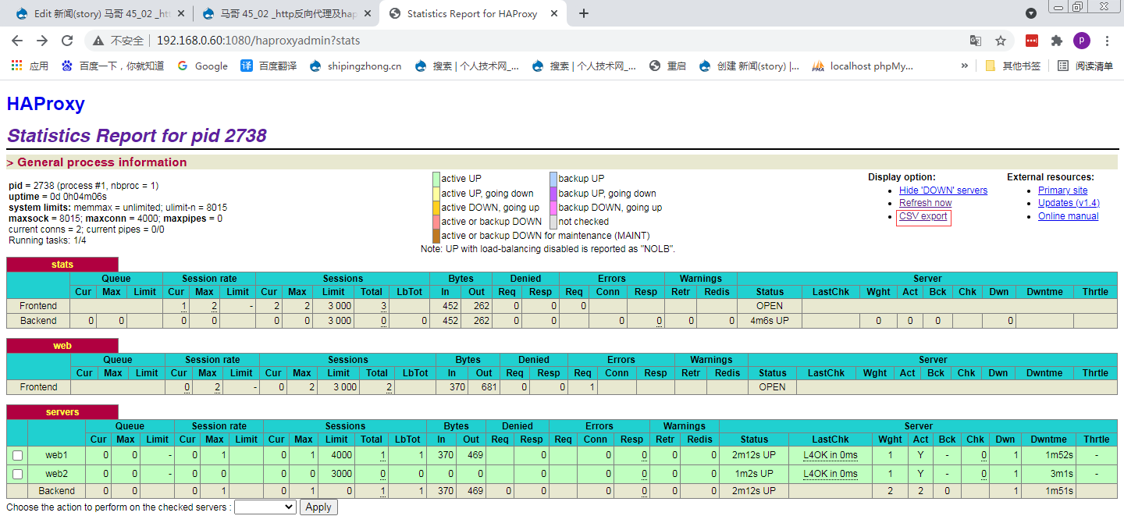Reload the HAProxy statistics page
Viewport: 1124px width, 516px height.
[67, 41]
